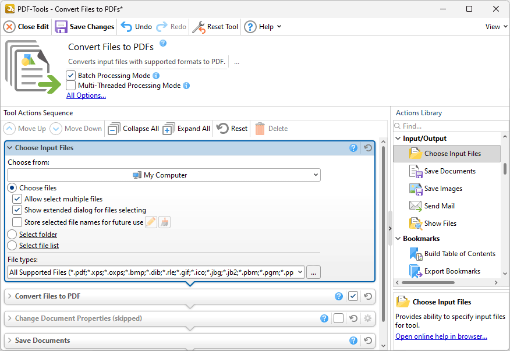Click the pencil edit stored file names icon

coord(151,222)
